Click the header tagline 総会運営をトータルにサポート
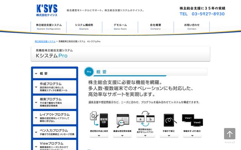 105,10
